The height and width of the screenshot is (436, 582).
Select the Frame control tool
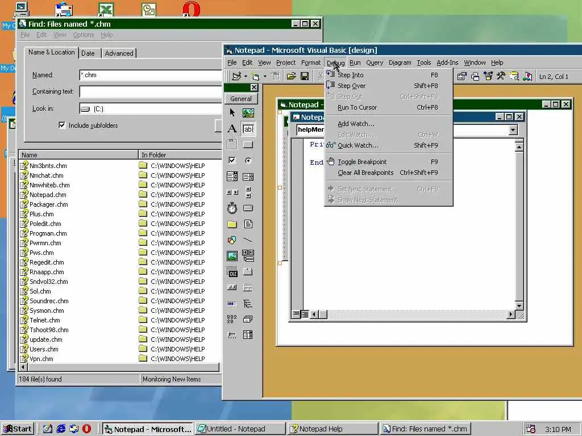232,145
